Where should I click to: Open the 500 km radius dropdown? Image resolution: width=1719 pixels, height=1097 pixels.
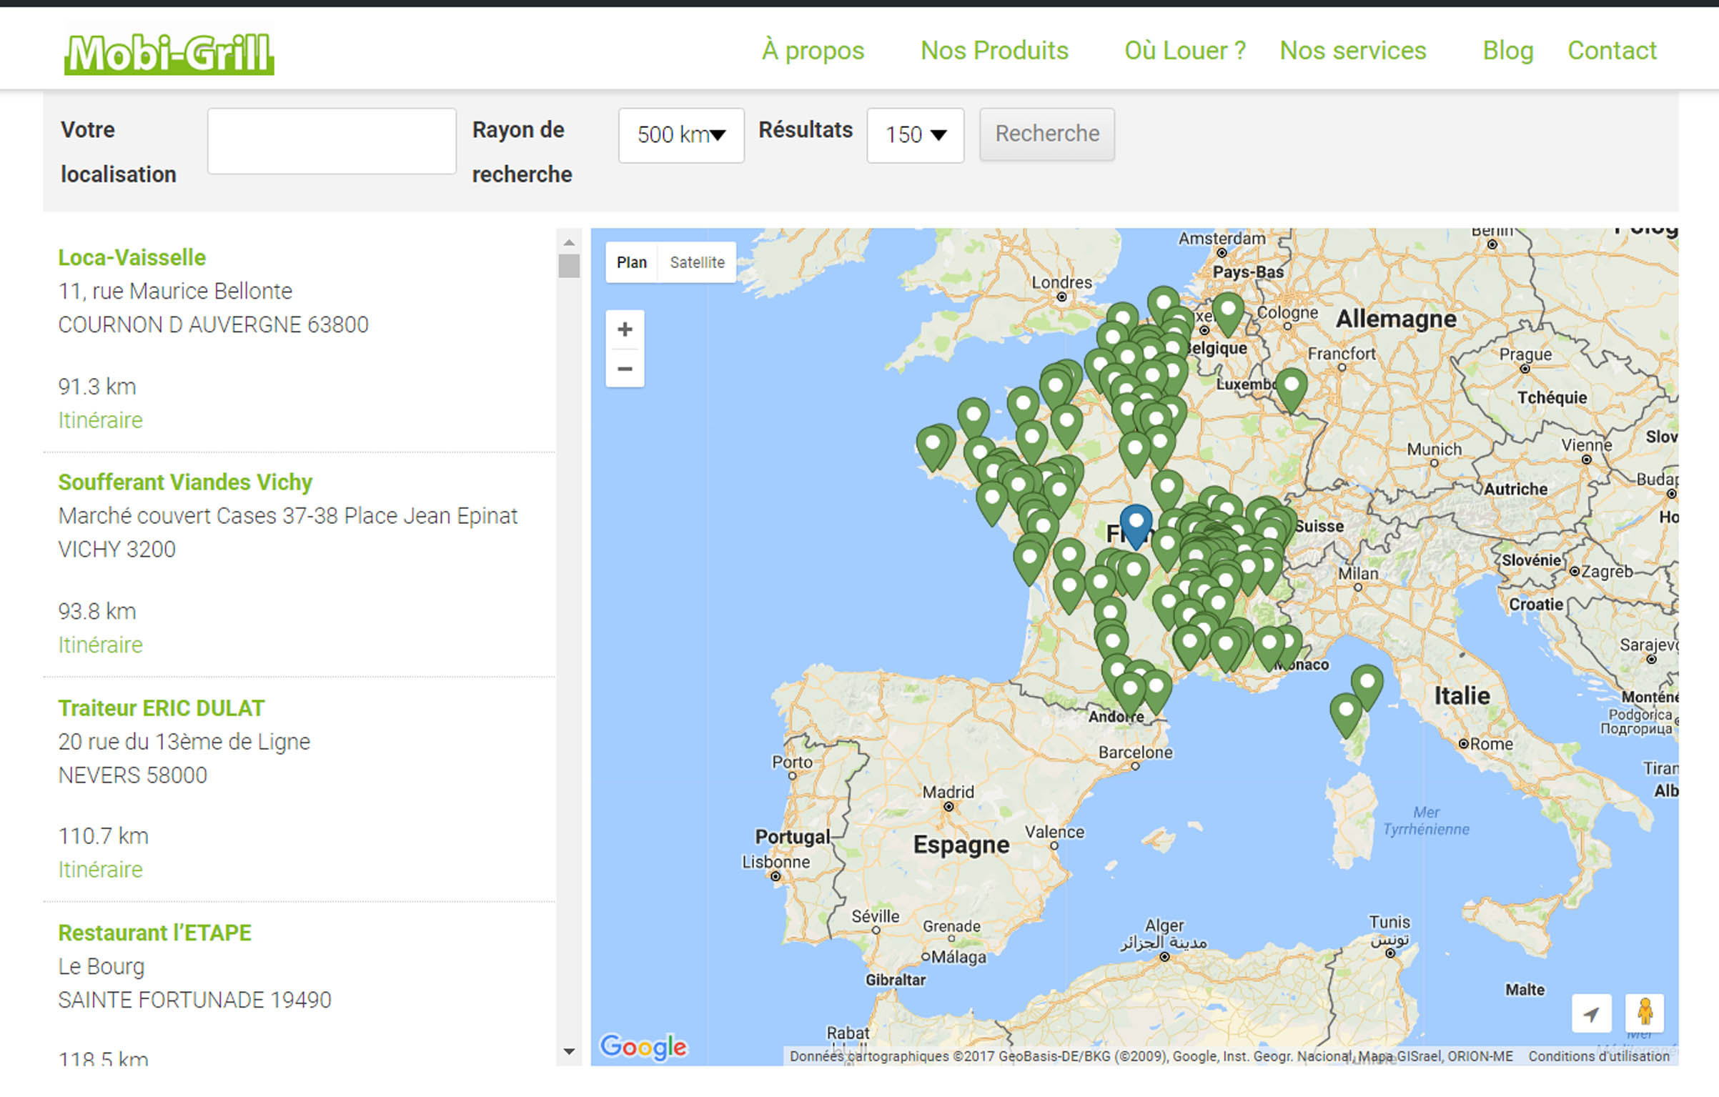click(681, 135)
